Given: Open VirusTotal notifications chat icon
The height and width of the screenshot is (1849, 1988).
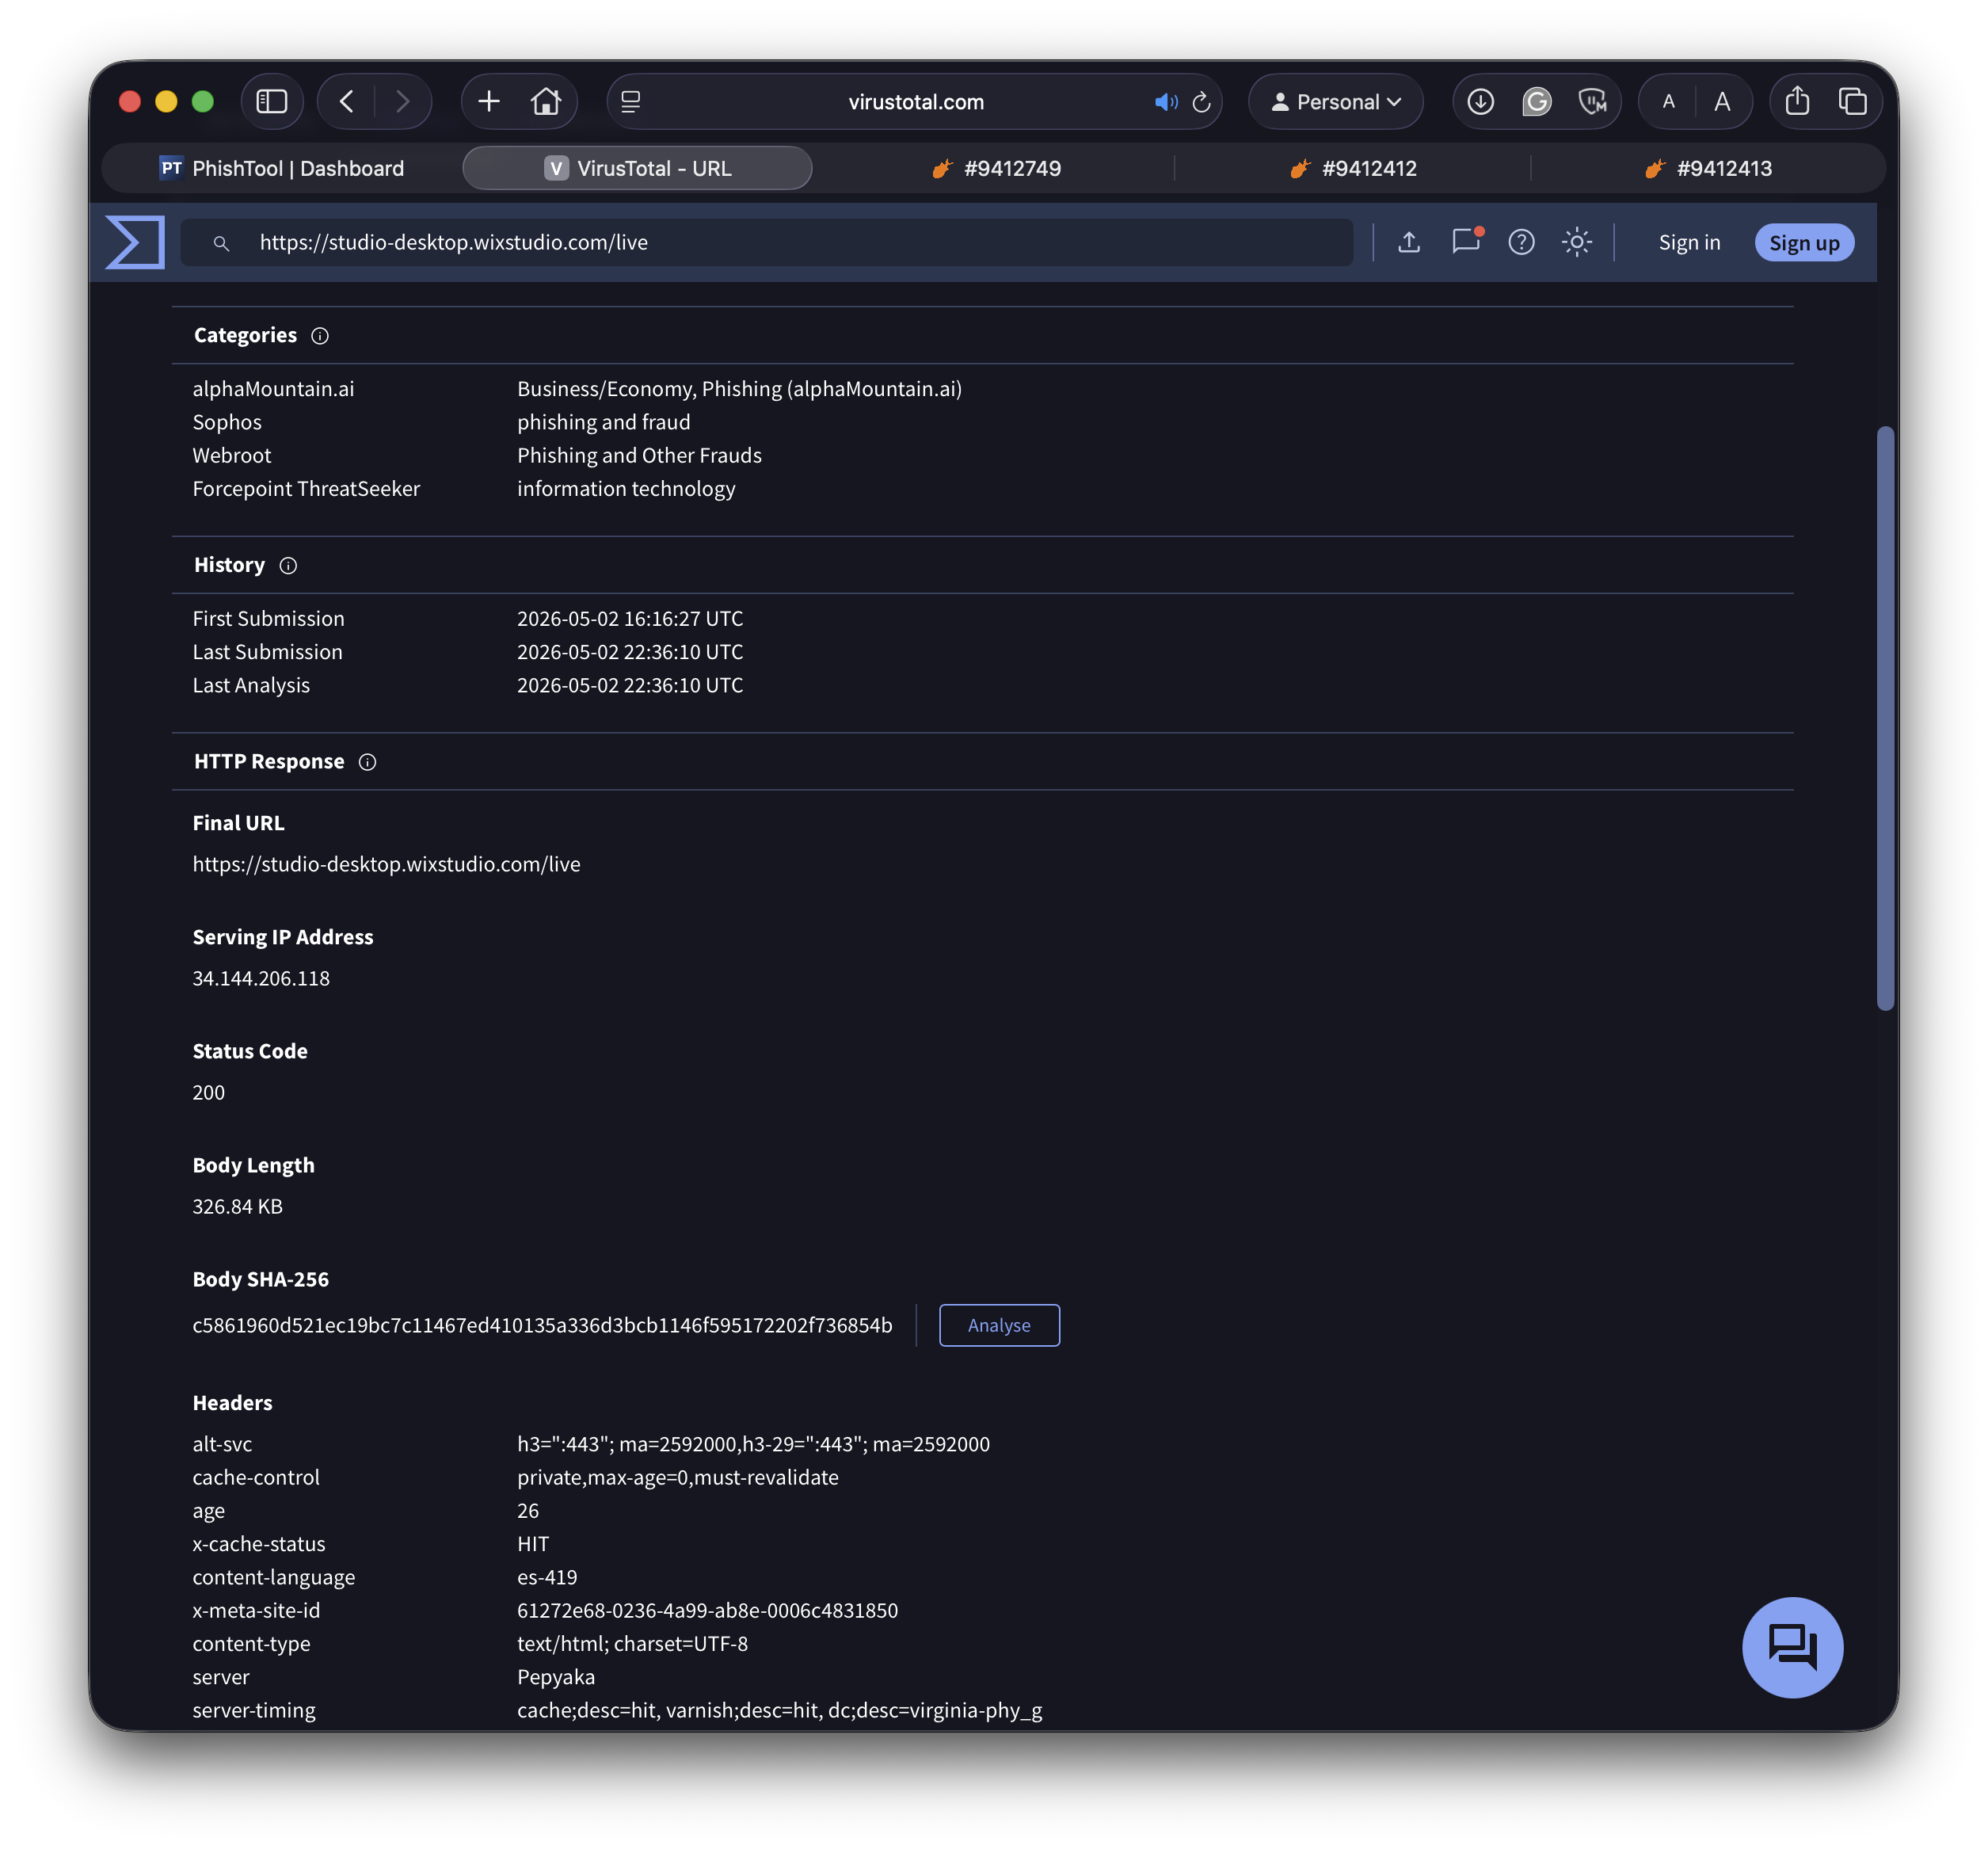Looking at the screenshot, I should point(1466,241).
